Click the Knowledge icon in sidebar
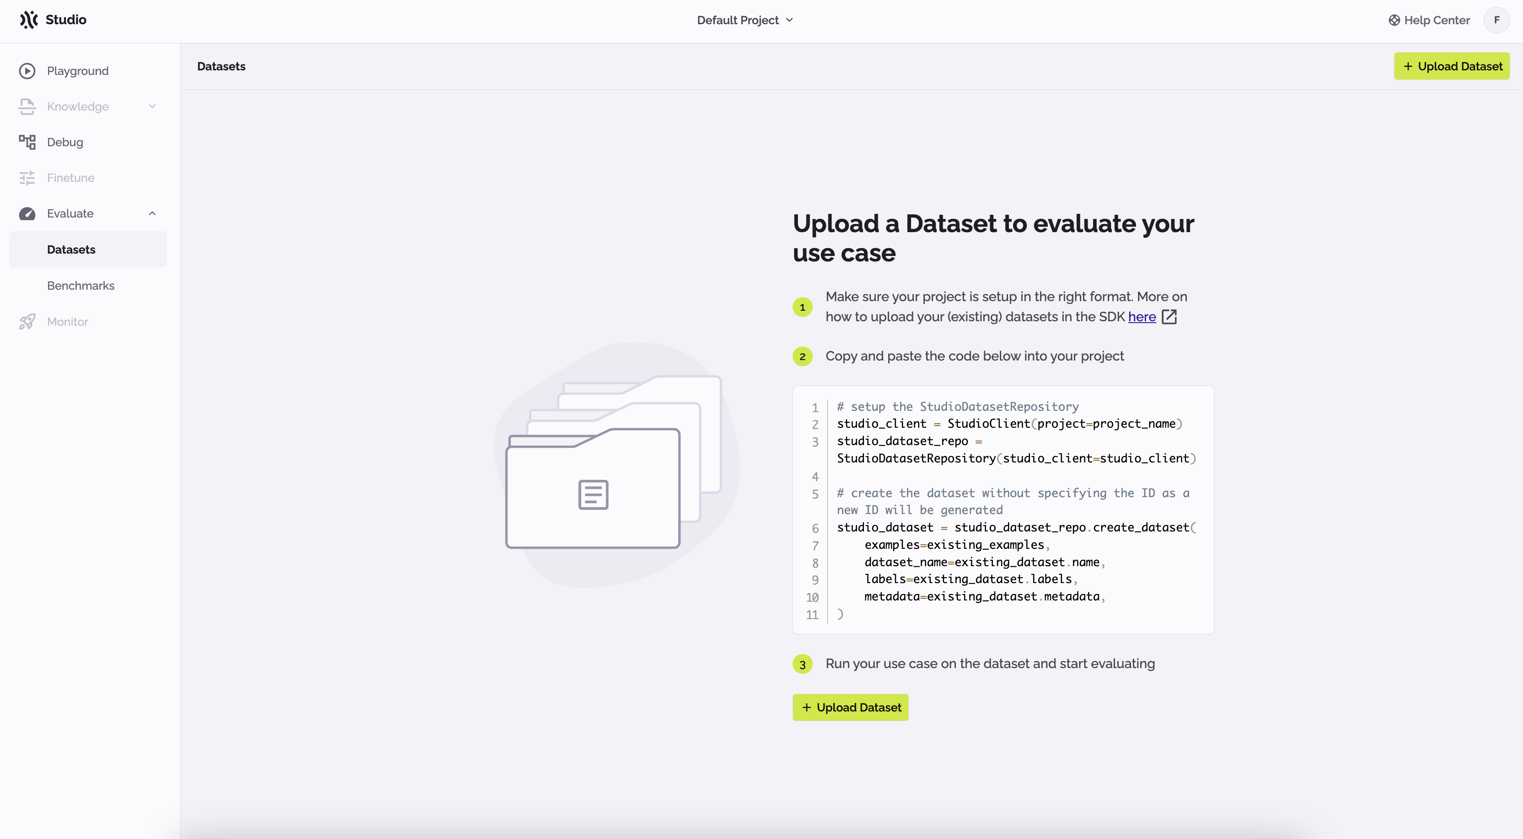Viewport: 1523px width, 839px height. coord(27,106)
